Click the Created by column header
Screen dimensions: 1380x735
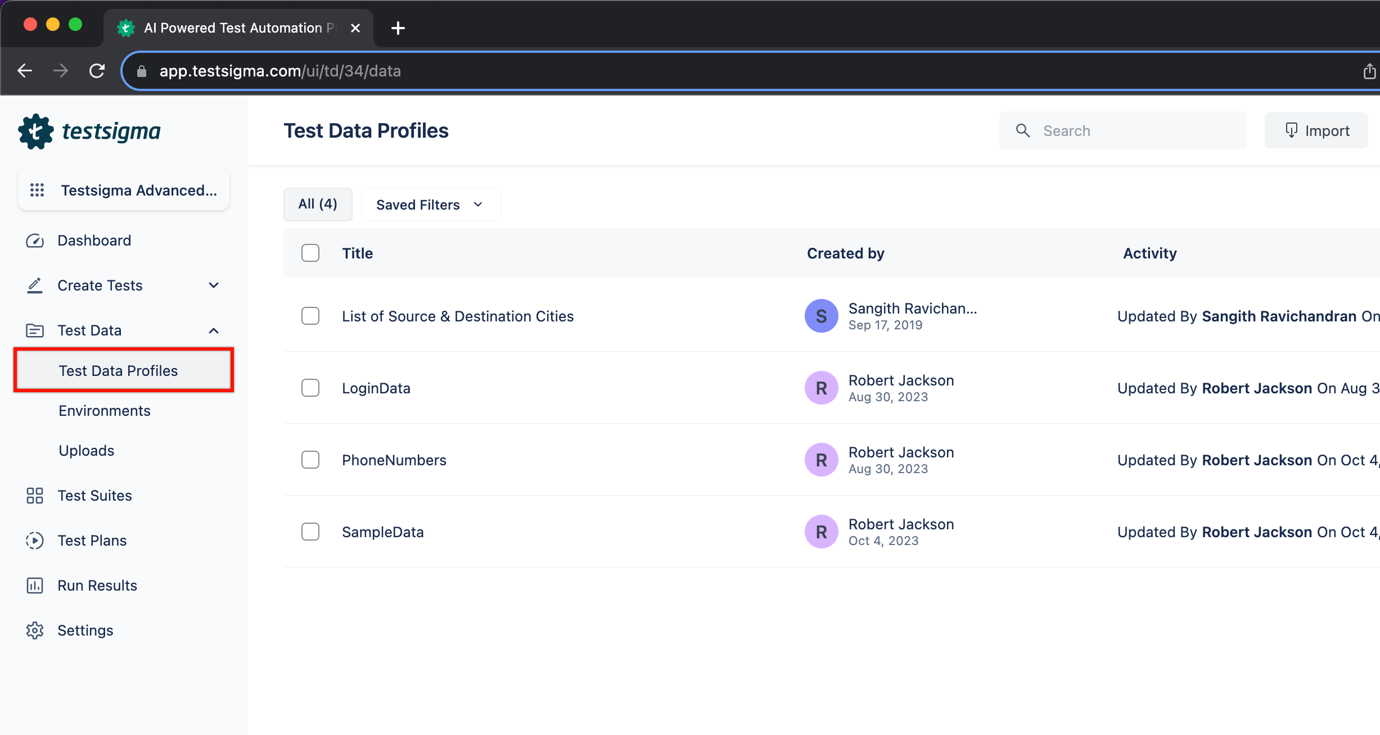click(x=846, y=253)
